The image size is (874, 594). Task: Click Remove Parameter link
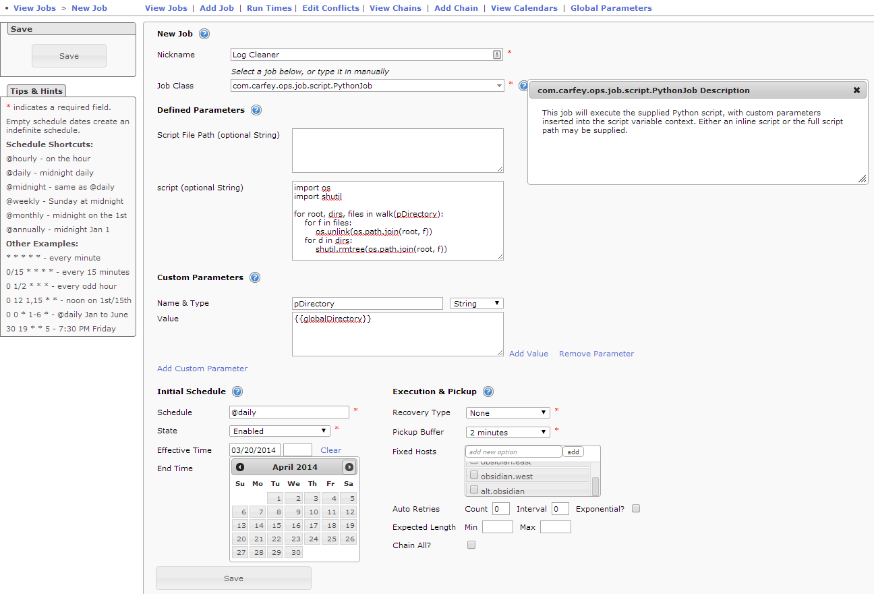tap(596, 354)
